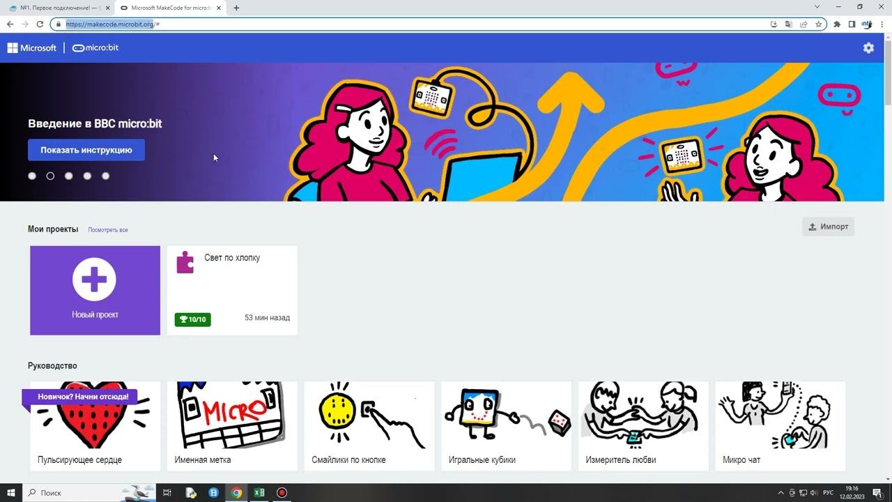Viewport: 892px width, 502px height.
Task: Select the first carousel dot
Action: coord(32,176)
